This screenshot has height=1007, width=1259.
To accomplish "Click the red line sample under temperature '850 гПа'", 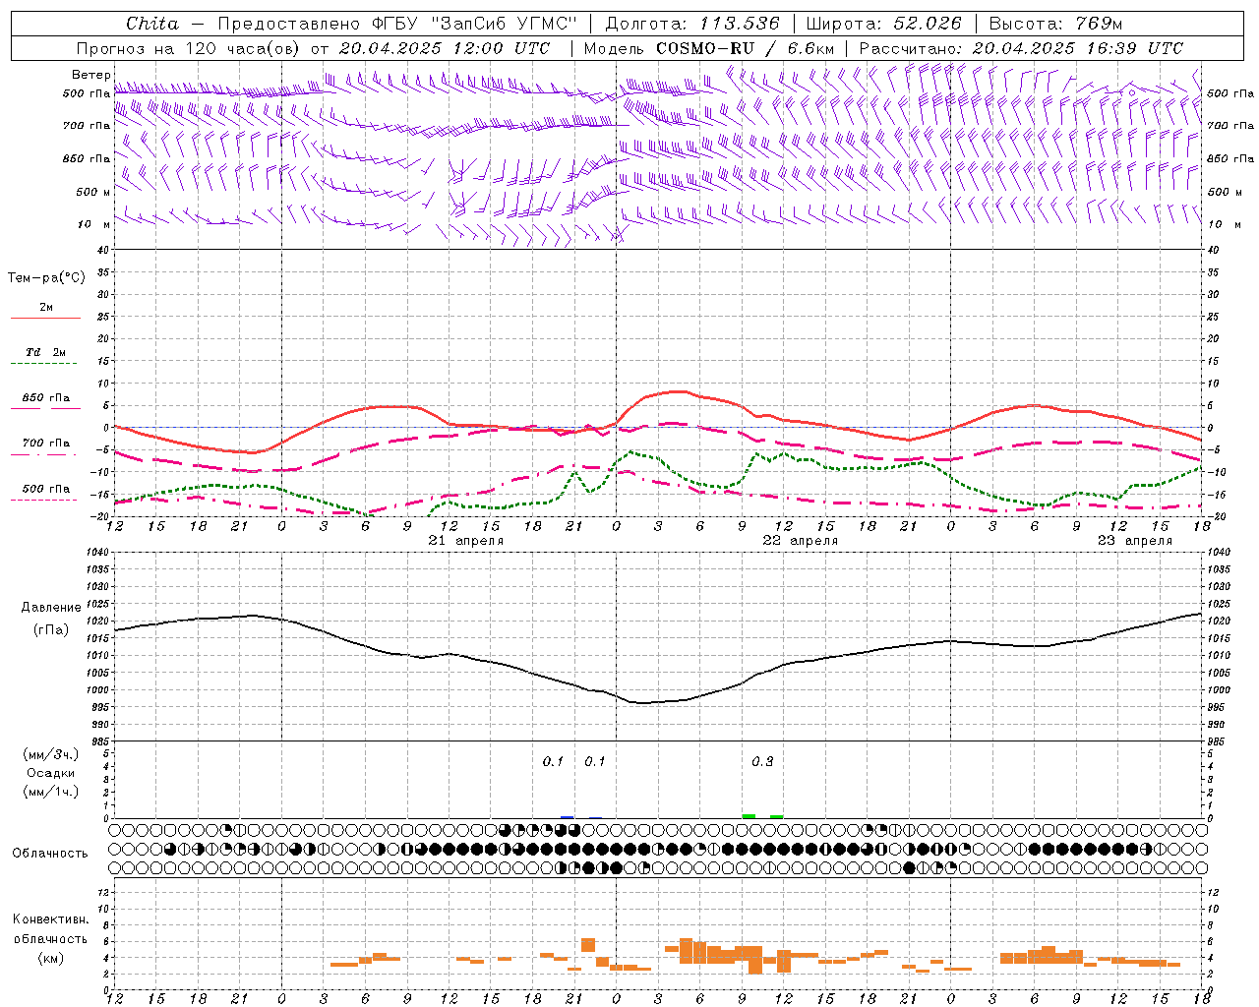I will tap(45, 409).
